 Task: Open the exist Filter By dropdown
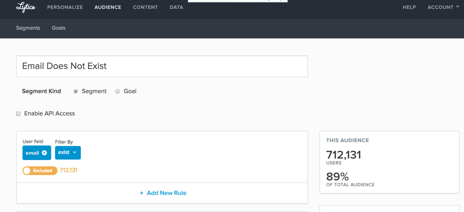click(x=68, y=153)
